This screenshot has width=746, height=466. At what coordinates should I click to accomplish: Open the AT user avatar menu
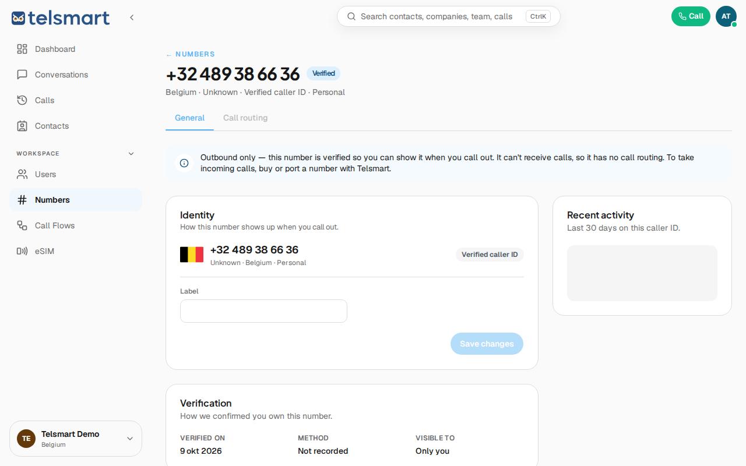click(726, 16)
